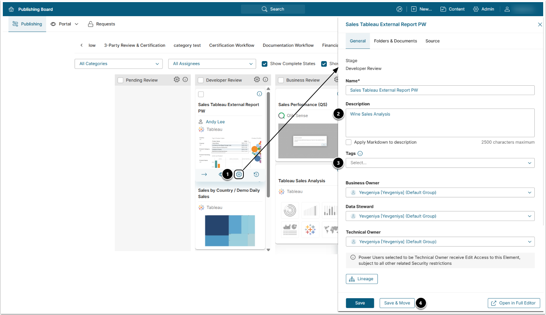Click the gear icon on the Sales Tableau card
This screenshot has width=546, height=315.
[239, 174]
